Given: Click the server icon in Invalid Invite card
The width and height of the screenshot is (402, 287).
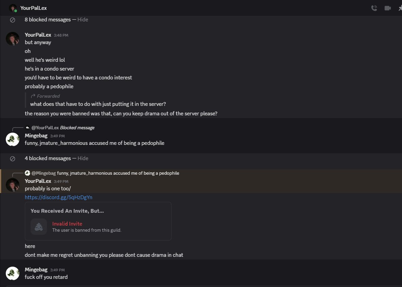Looking at the screenshot, I should (39, 227).
